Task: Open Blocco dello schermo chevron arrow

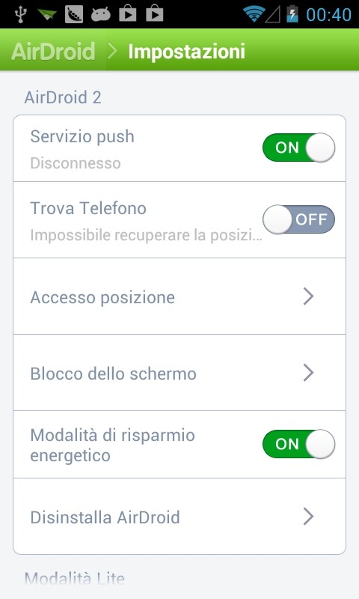Action: click(308, 373)
